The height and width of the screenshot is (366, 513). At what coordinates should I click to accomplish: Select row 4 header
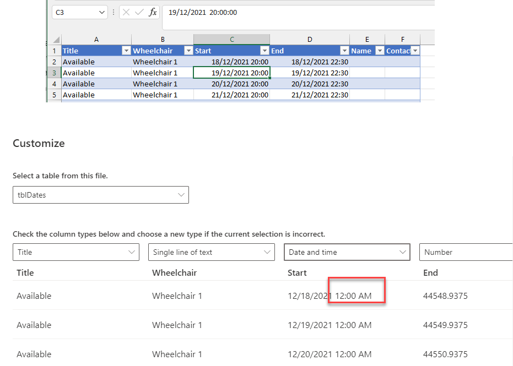[55, 84]
